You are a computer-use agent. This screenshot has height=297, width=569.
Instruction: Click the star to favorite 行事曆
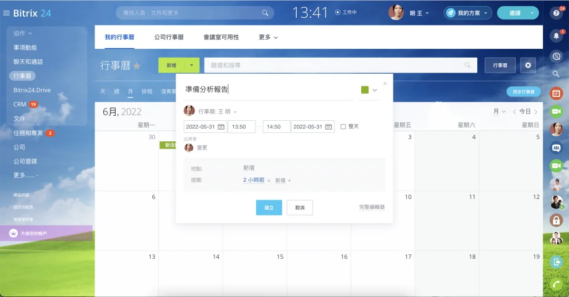tap(137, 66)
